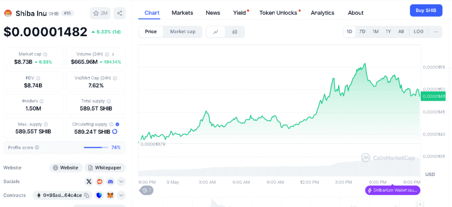The image size is (452, 207).
Task: Expand more Contracts with chevron
Action: tap(121, 196)
